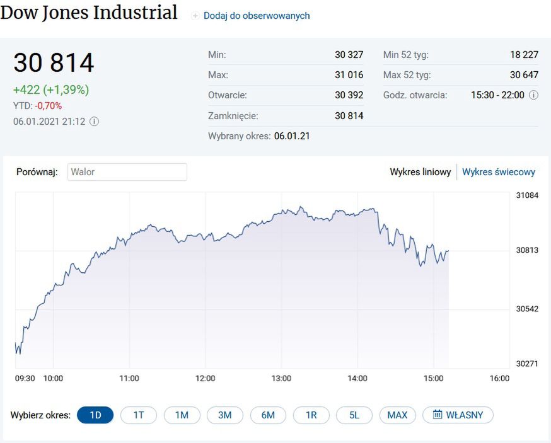
Task: Choose the 1R period range
Action: pyautogui.click(x=311, y=415)
